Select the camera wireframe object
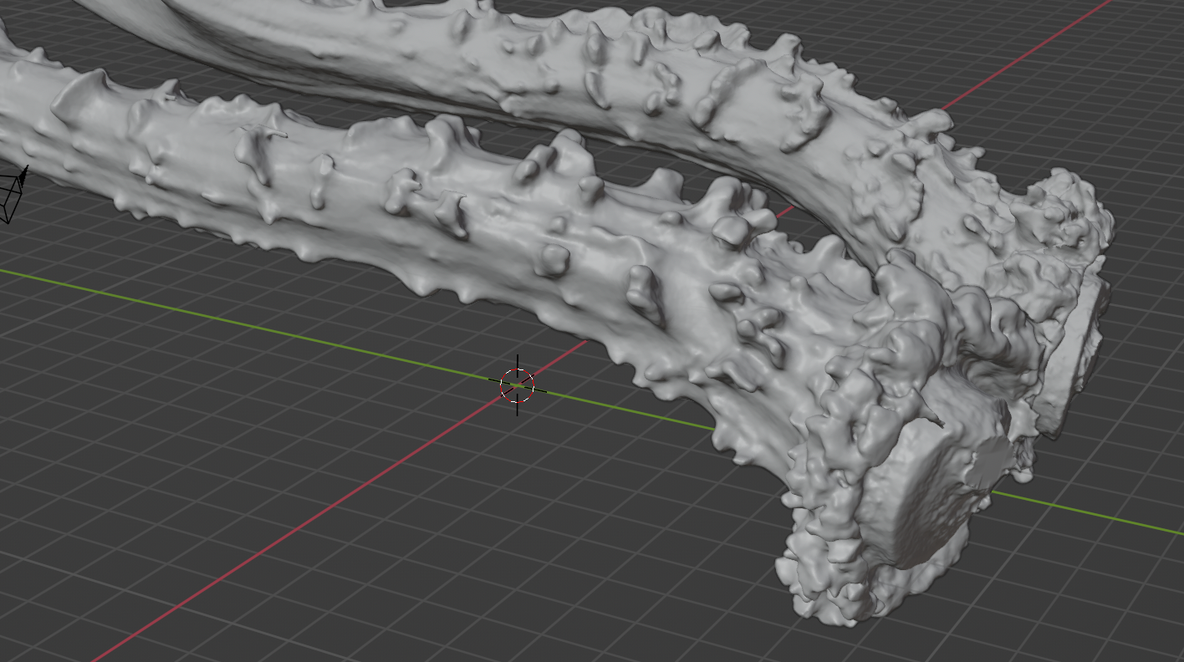 point(13,195)
